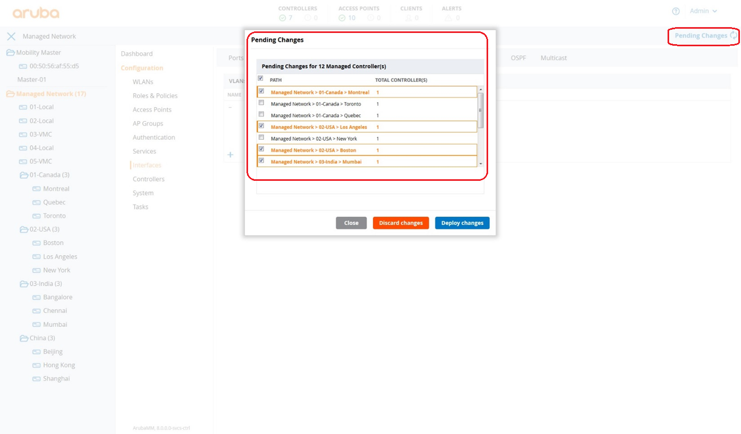Check the 02-USA > New York checkbox
The image size is (741, 434).
click(261, 137)
